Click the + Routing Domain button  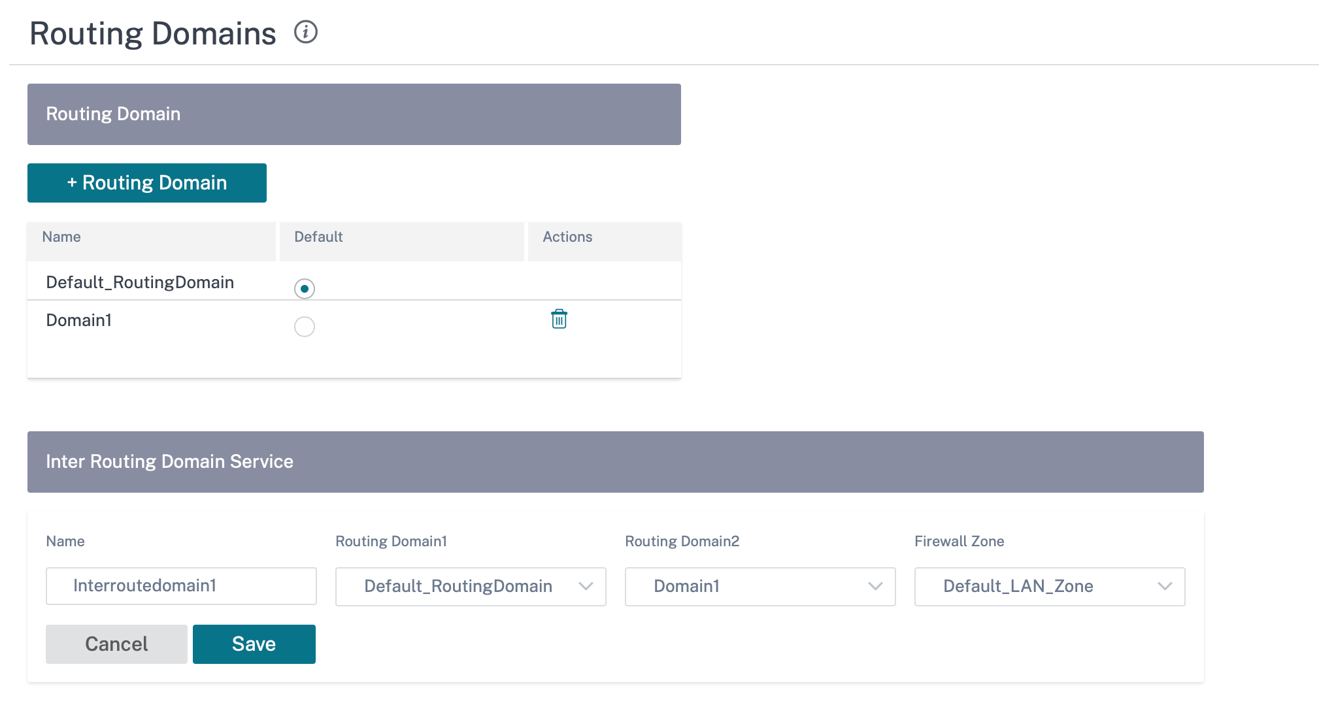point(147,183)
